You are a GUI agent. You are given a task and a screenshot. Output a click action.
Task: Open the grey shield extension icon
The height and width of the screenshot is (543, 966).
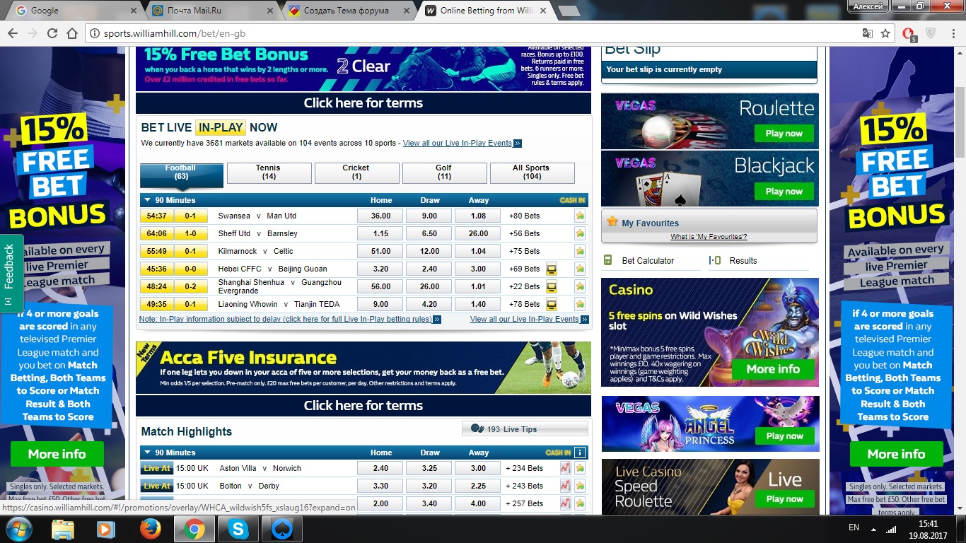tap(931, 33)
